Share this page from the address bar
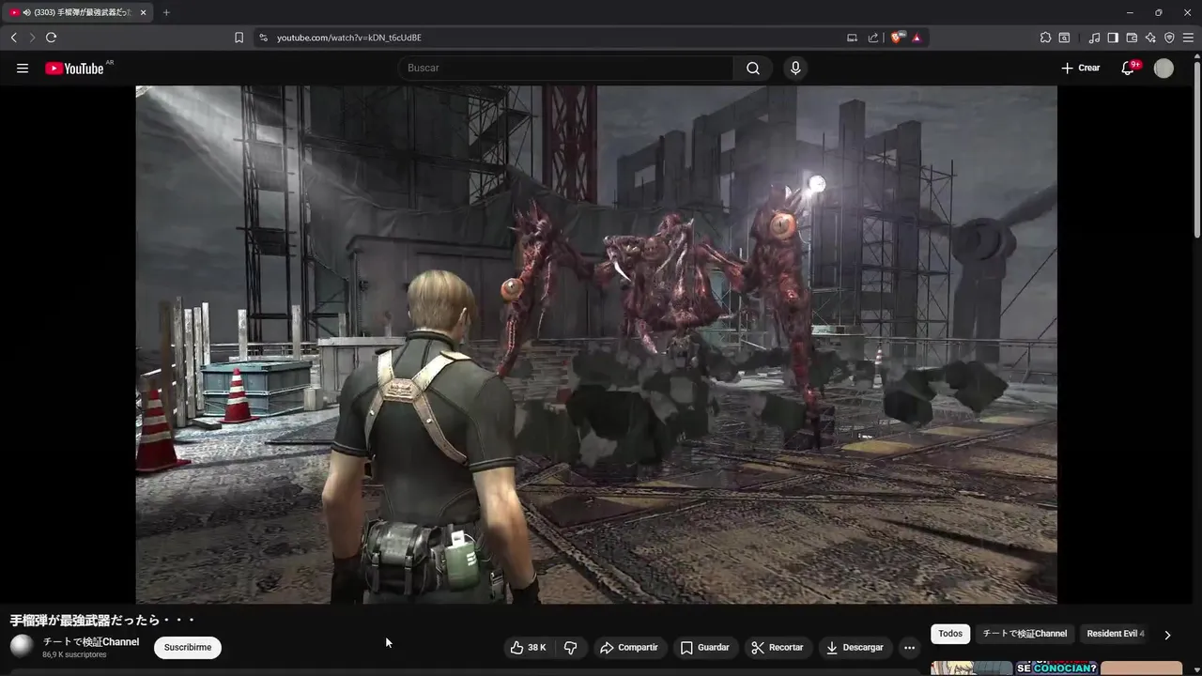The height and width of the screenshot is (676, 1202). tap(873, 38)
